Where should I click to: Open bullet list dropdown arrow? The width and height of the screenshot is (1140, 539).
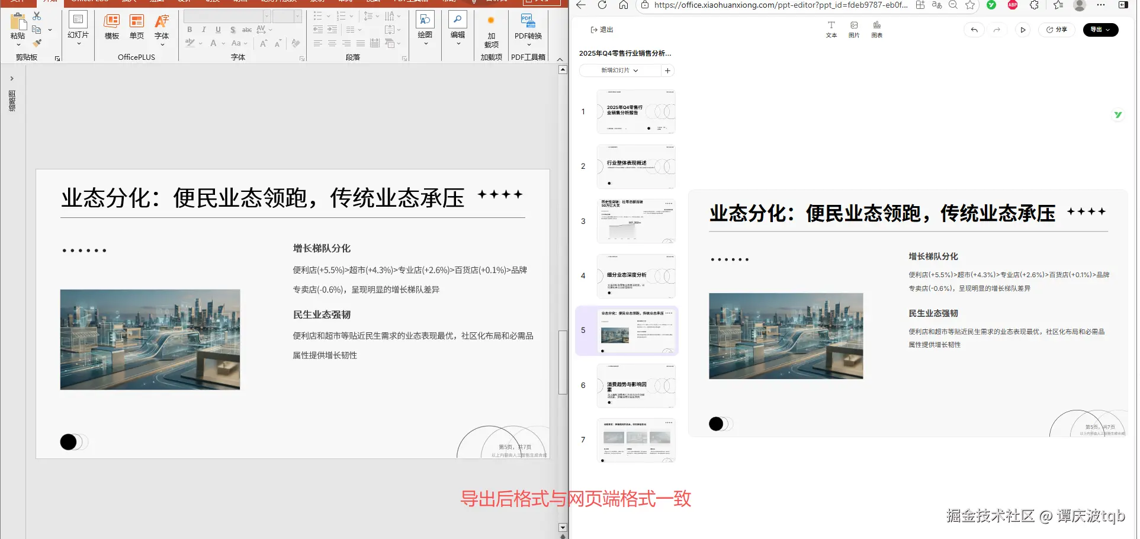328,16
